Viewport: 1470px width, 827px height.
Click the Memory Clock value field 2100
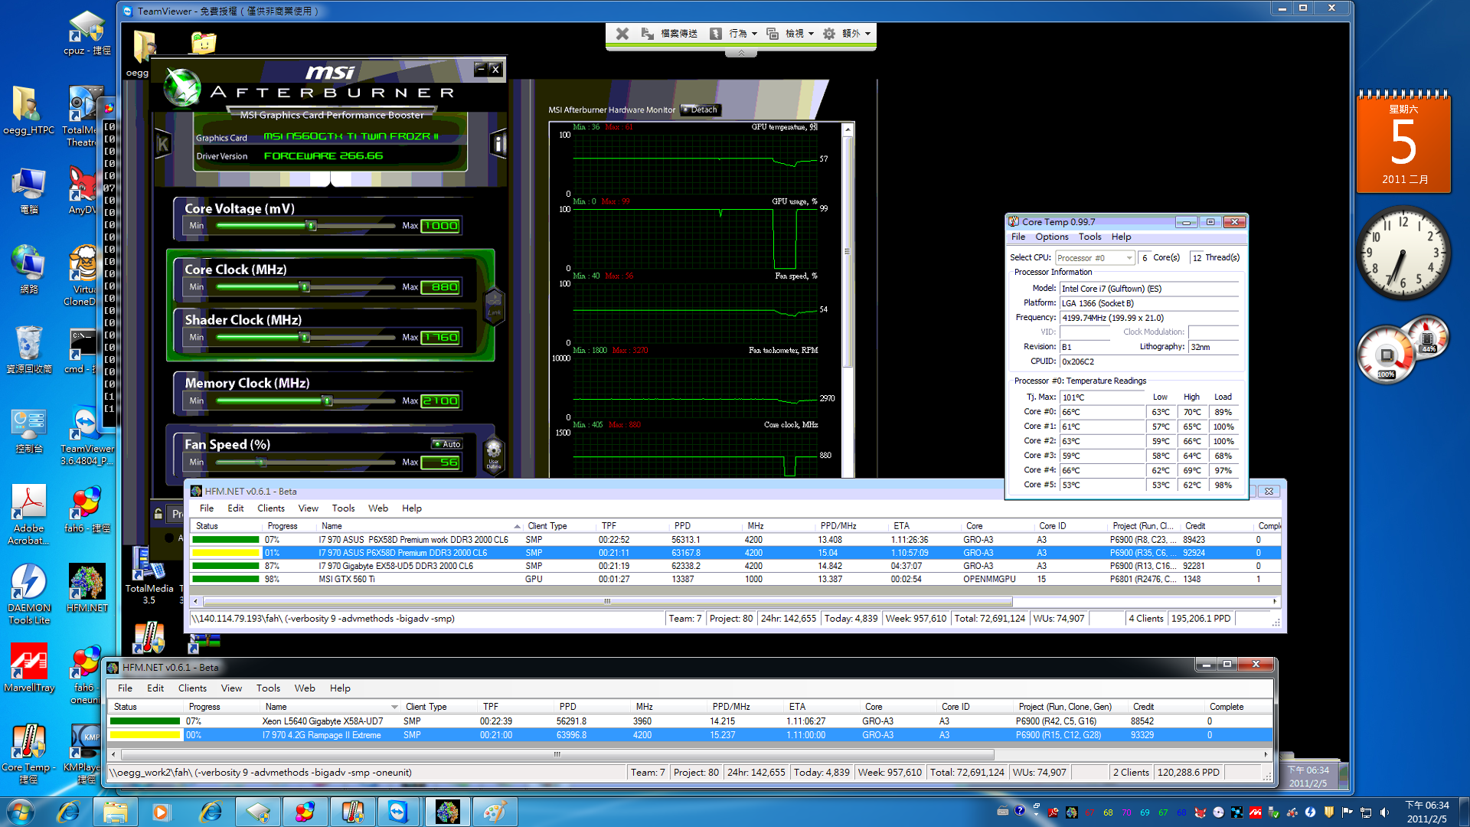pos(440,400)
